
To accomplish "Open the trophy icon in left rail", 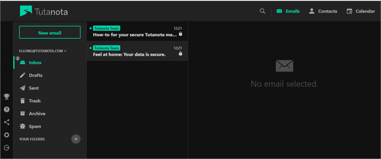I will pyautogui.click(x=7, y=97).
